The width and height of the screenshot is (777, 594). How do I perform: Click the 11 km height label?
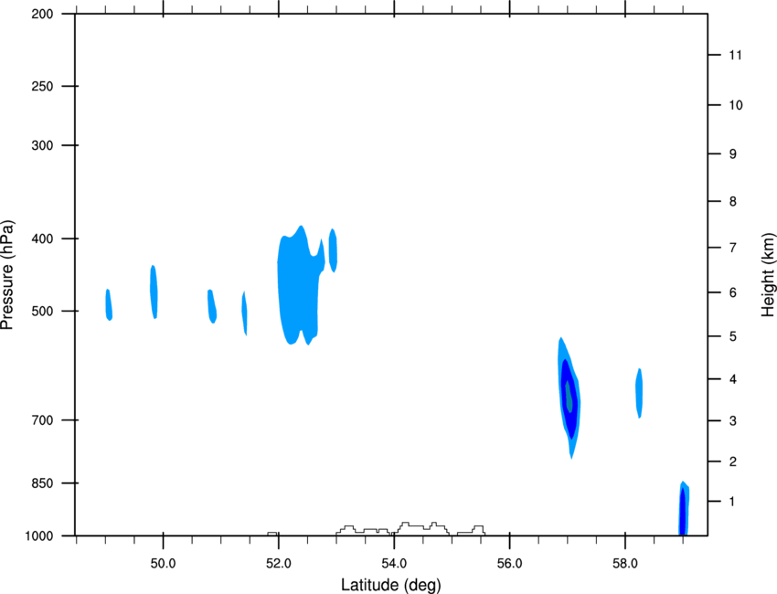(x=735, y=55)
